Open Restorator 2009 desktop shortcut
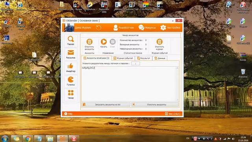This screenshot has width=252, height=142. click(x=104, y=7)
